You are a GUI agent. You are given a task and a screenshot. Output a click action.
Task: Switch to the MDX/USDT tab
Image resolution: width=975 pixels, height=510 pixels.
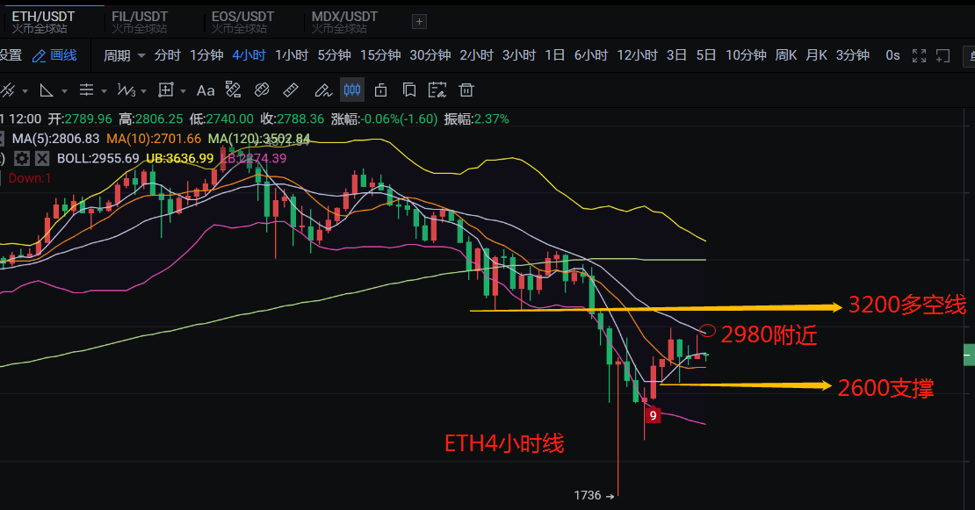coord(344,22)
